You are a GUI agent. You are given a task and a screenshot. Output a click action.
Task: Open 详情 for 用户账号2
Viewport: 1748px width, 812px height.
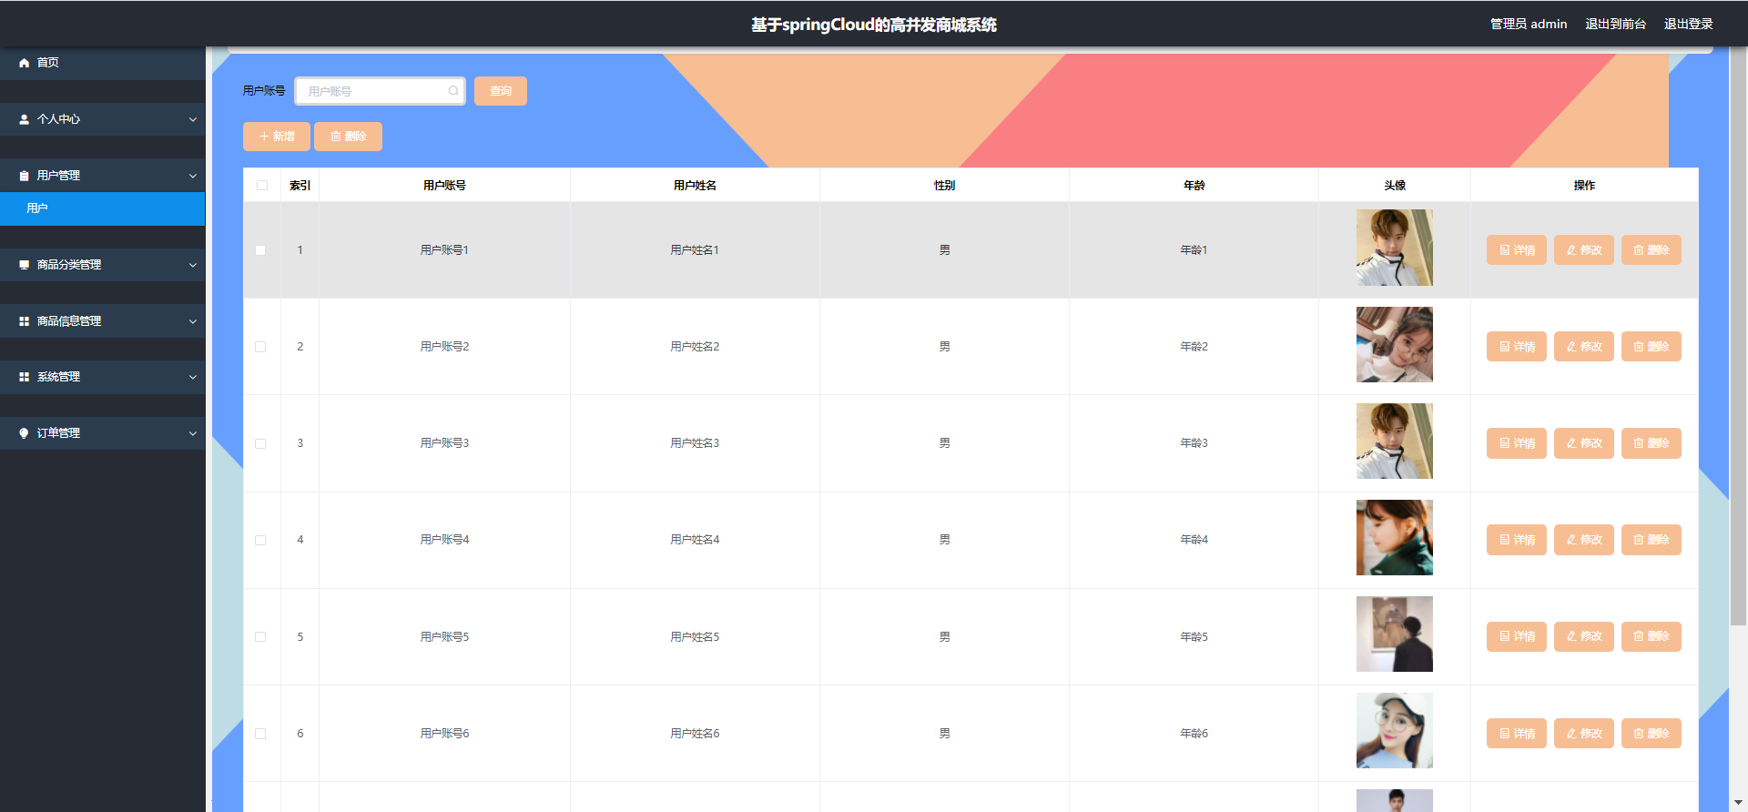(1517, 347)
